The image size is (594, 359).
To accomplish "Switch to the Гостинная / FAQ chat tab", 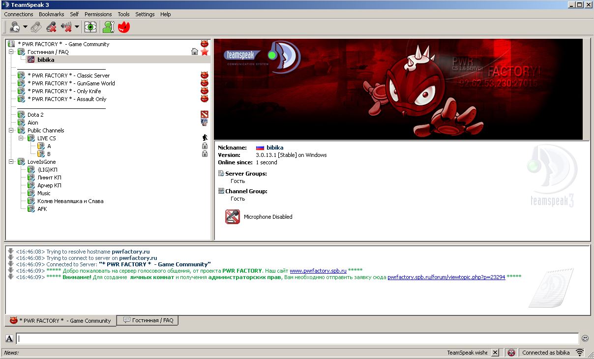I will (148, 320).
